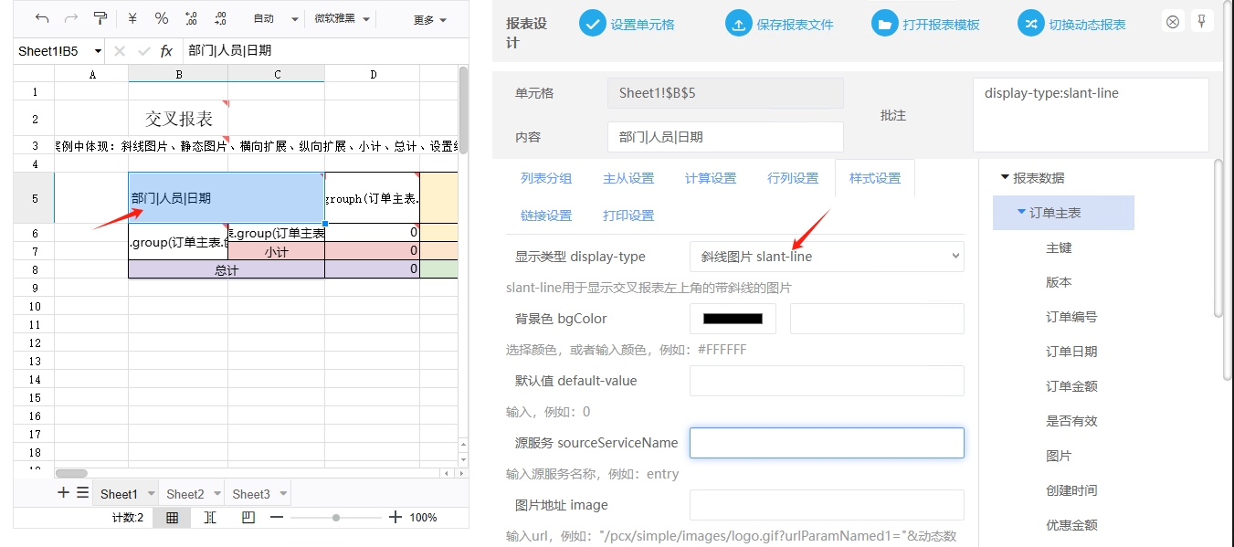
Task: Click the 源服务 sourceServiceName input field
Action: pos(826,443)
